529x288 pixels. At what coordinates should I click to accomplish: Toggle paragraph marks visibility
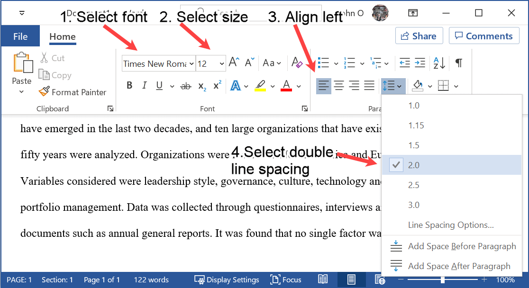pos(458,62)
